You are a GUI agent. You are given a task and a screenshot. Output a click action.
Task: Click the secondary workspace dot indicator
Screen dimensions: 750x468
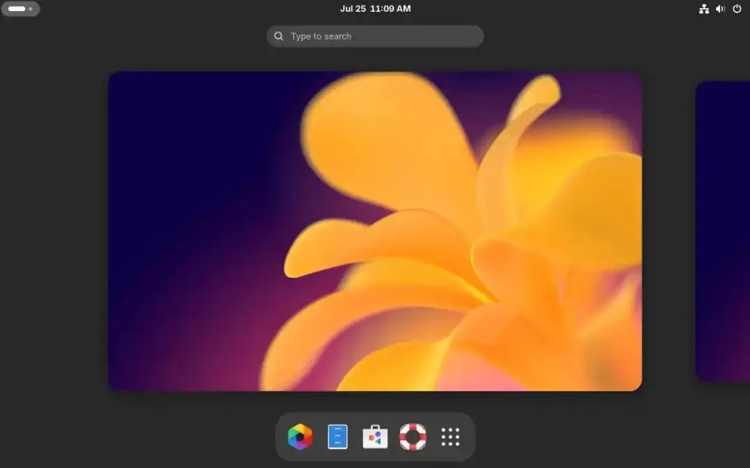(x=31, y=8)
